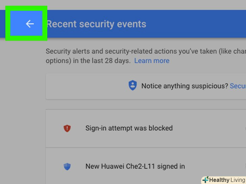Follow the truncated "Secu…" link in notice
This screenshot has height=184, width=246.
point(238,86)
